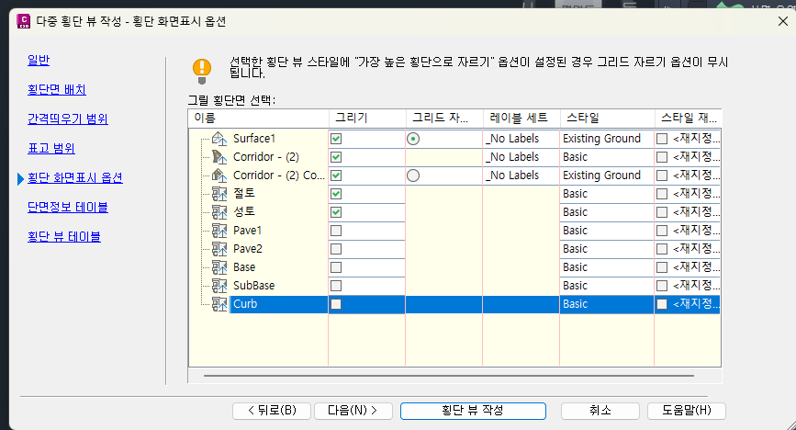Image resolution: width=796 pixels, height=430 pixels.
Task: Enable the draw checkbox for Pave2
Action: click(336, 249)
